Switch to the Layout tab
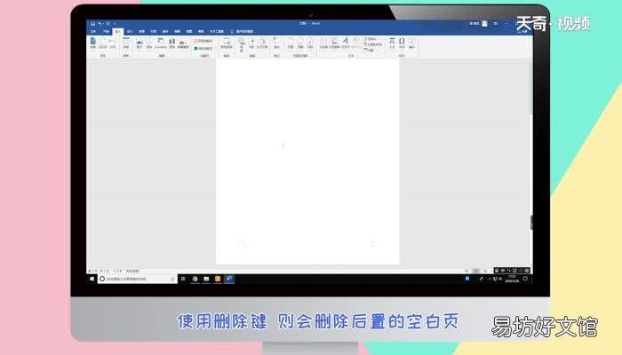Viewport: 622px width, 355px height. coord(141,31)
